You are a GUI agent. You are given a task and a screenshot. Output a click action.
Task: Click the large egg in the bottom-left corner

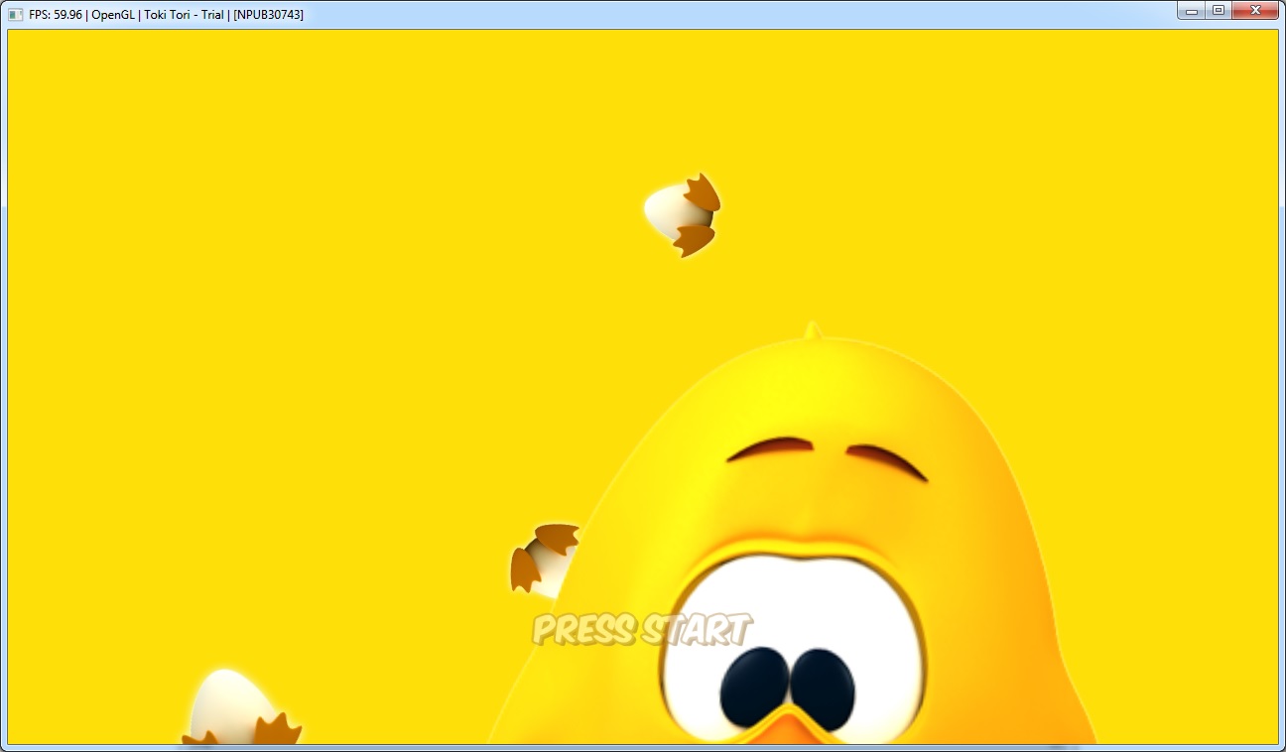coord(233,709)
